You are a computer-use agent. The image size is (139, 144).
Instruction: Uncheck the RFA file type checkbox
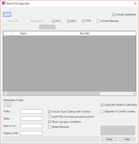pyautogui.click(x=69, y=21)
